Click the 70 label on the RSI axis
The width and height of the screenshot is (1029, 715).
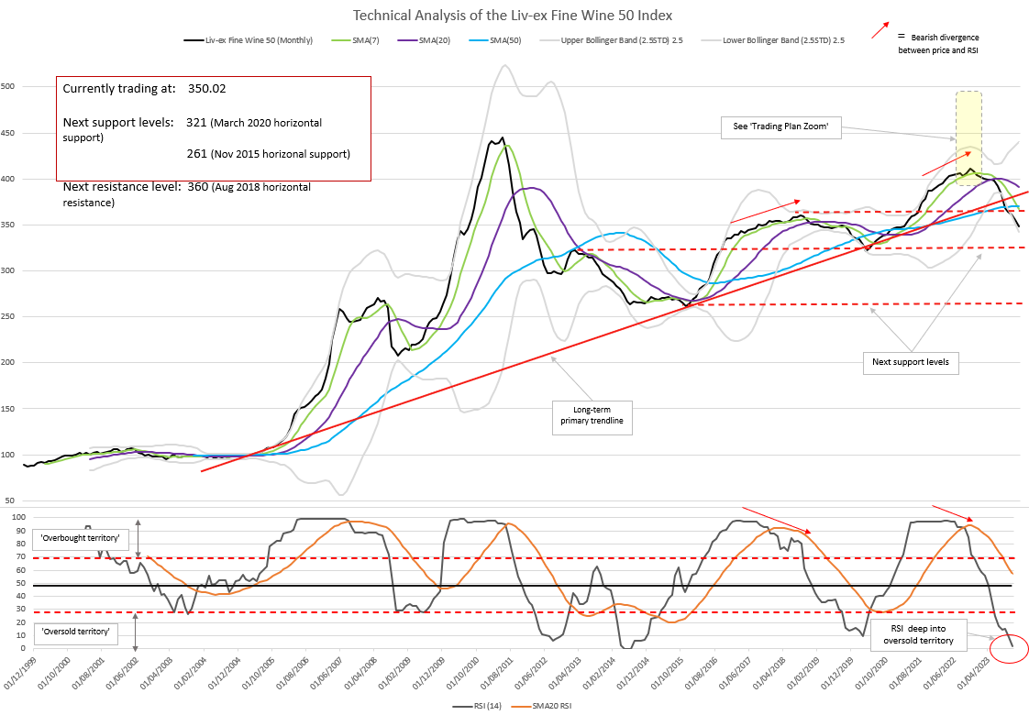coord(20,557)
